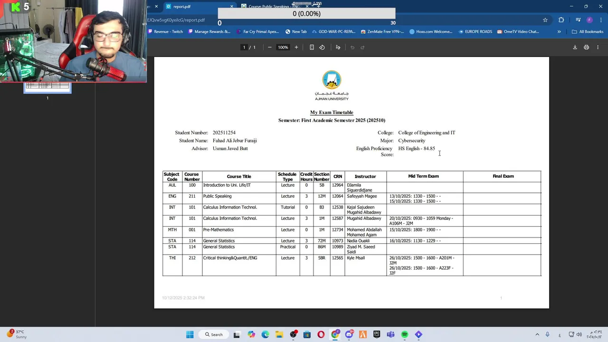This screenshot has height=342, width=608.
Task: Open Spotify from the taskbar
Action: 405,334
